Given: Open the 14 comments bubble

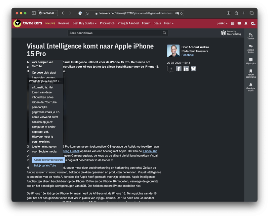Looking at the screenshot, I should click(x=170, y=69).
